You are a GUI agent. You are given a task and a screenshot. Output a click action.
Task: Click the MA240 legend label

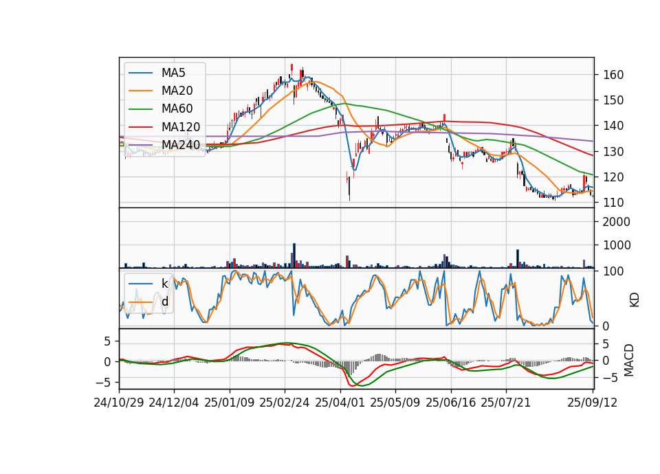(181, 145)
